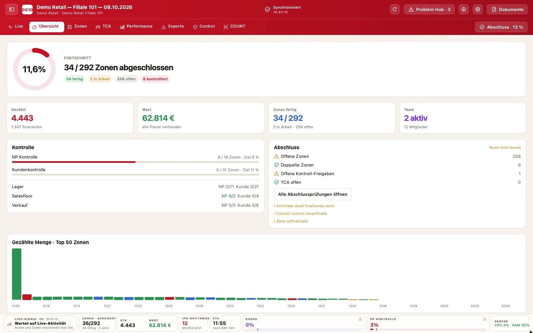Image resolution: width=533 pixels, height=333 pixels.
Task: Click warning icon beside Offene Zonen
Action: point(276,157)
